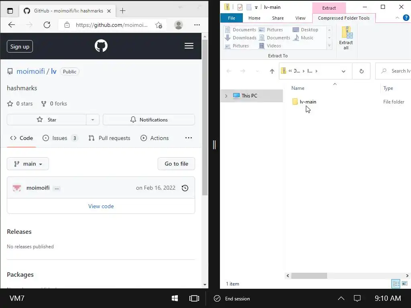Click the browser back arrow in Edge
Screen dimensions: 411x308
pyautogui.click(x=12, y=25)
